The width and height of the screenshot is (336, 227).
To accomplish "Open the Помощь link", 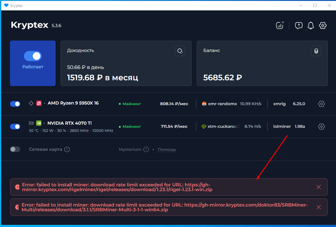I will pyautogui.click(x=167, y=150).
